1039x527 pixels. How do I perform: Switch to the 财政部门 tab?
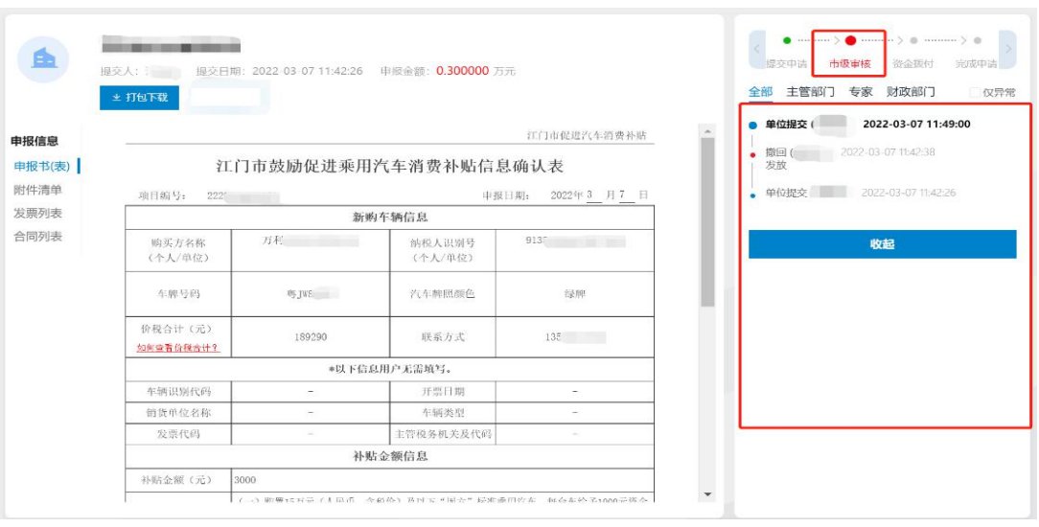click(x=911, y=92)
